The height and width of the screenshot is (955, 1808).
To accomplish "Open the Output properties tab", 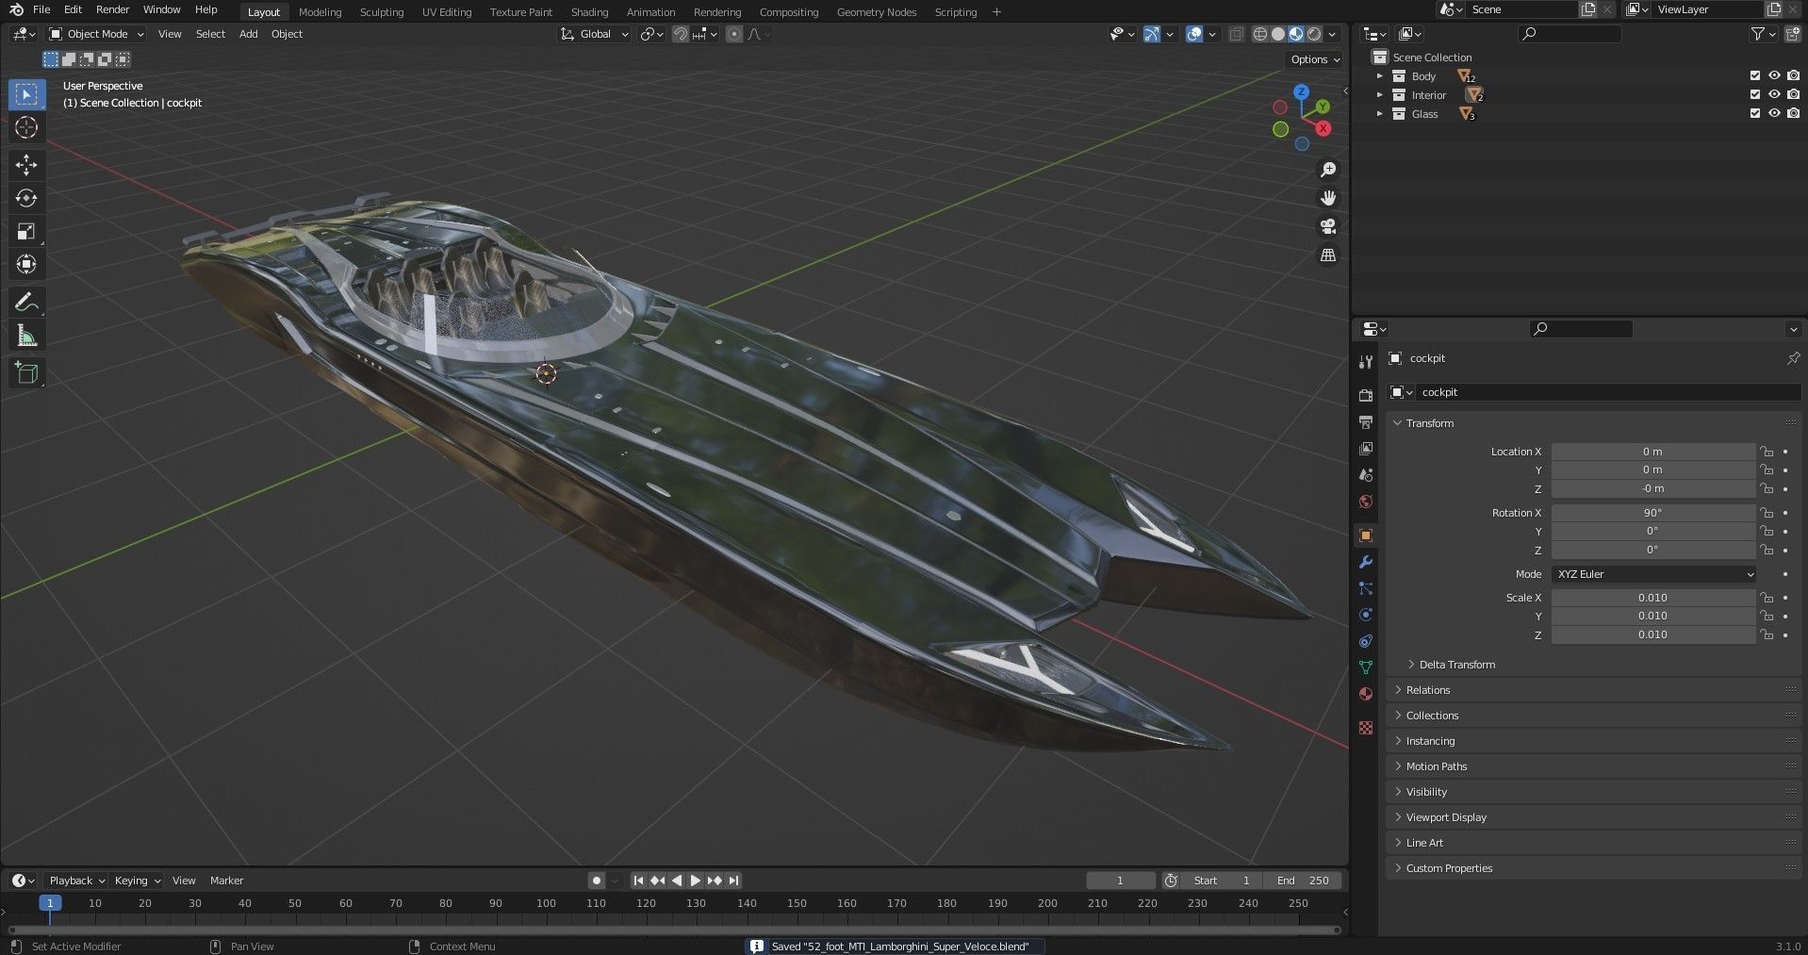I will pos(1366,421).
